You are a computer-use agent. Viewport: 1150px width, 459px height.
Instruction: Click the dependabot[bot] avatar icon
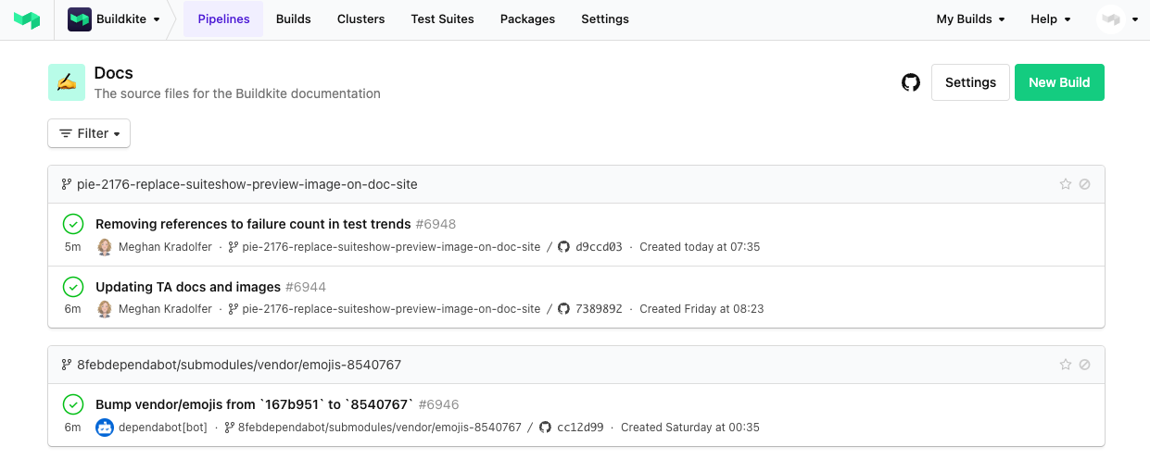pyautogui.click(x=105, y=428)
